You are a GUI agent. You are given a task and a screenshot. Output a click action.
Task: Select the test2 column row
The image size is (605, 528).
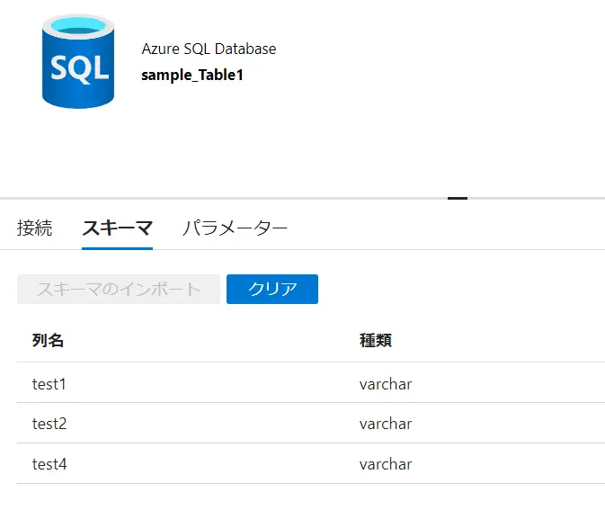tap(311, 423)
